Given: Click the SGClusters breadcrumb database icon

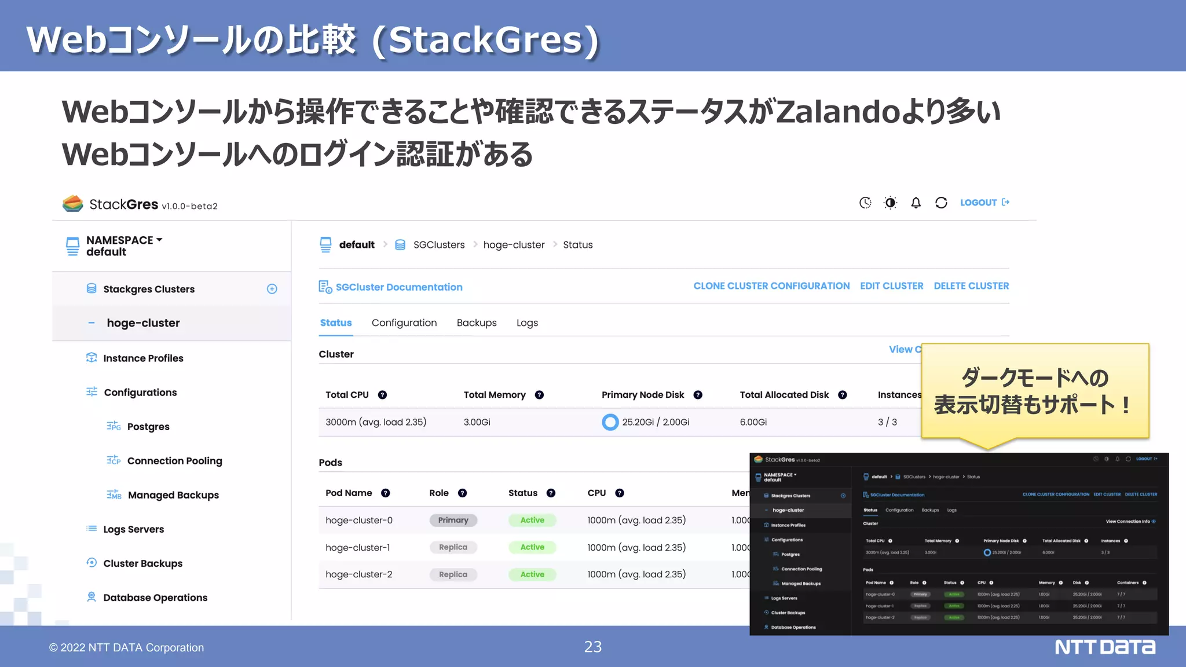Looking at the screenshot, I should click(x=400, y=245).
